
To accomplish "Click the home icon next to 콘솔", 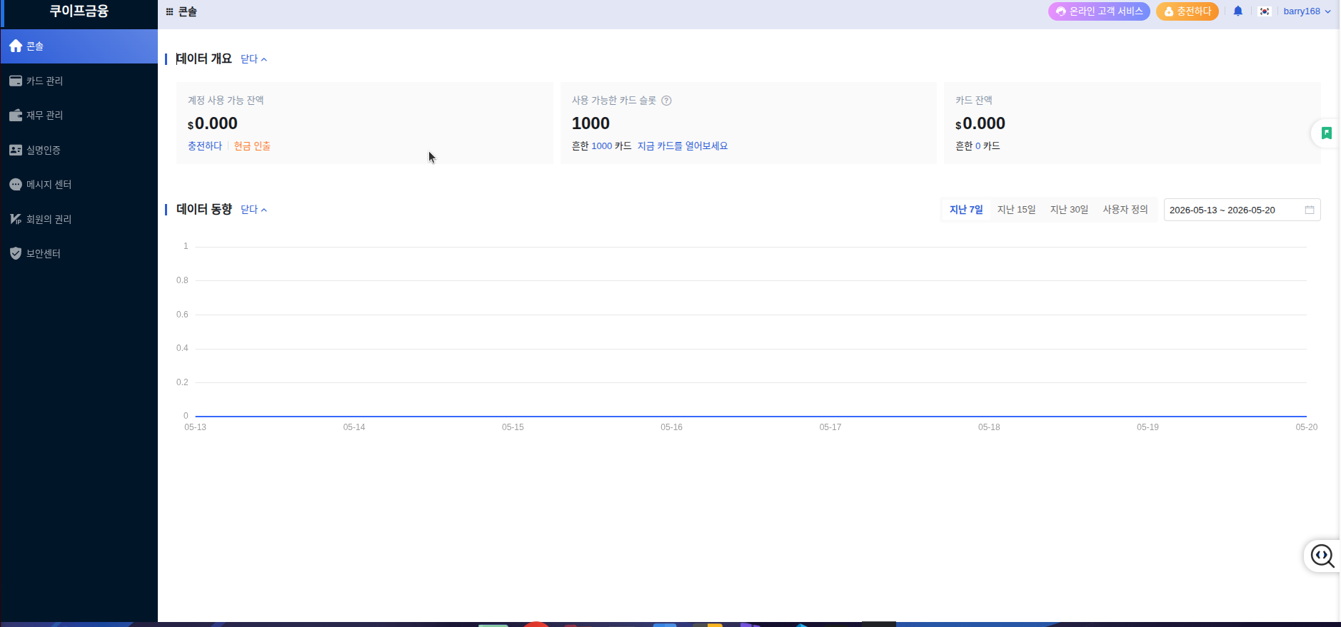I will [x=16, y=46].
